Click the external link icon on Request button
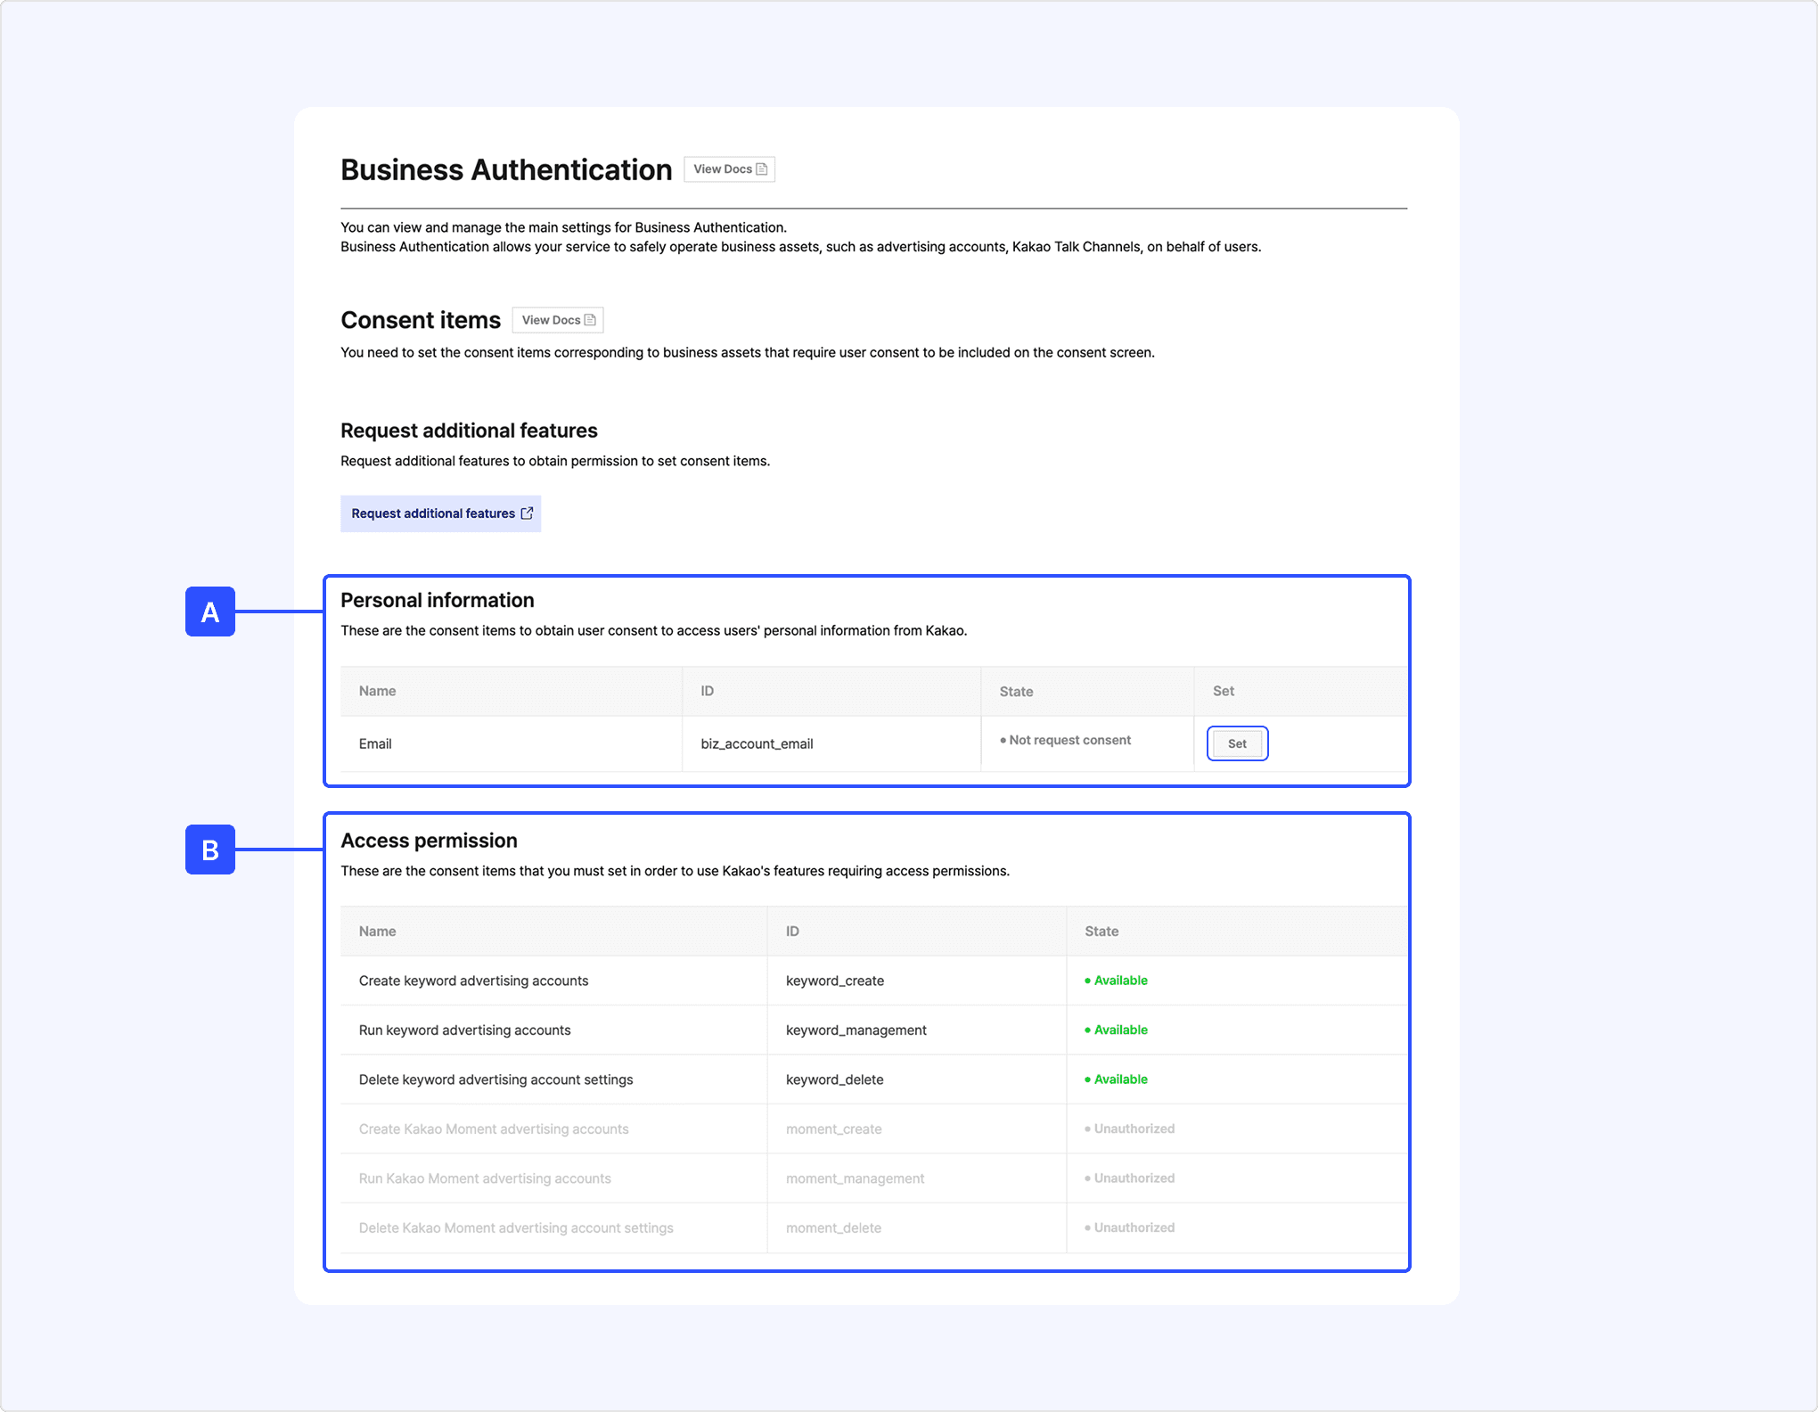This screenshot has height=1412, width=1818. pos(527,513)
